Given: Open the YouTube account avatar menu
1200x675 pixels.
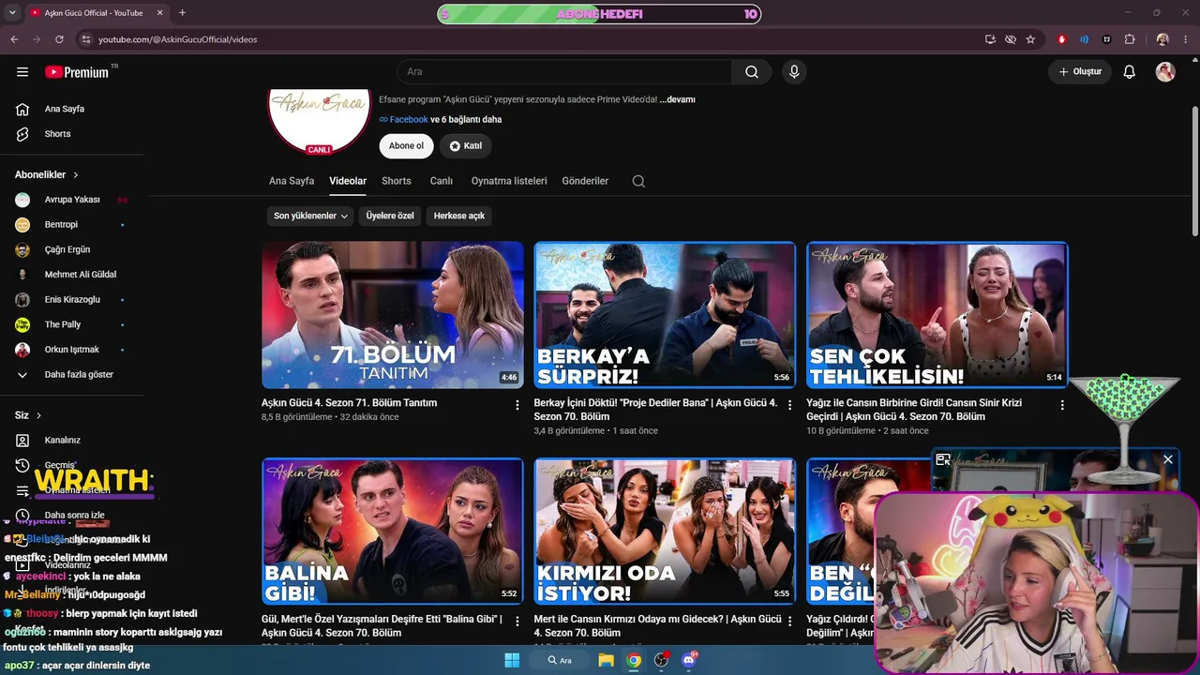Looking at the screenshot, I should click(x=1165, y=72).
